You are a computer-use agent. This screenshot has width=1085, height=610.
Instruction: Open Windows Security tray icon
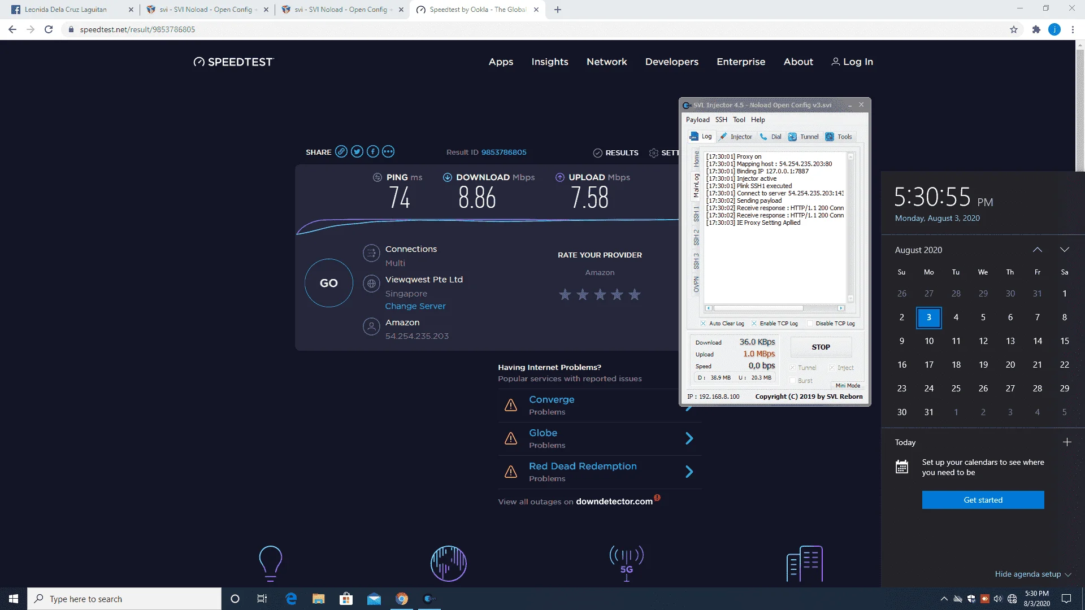(x=971, y=599)
